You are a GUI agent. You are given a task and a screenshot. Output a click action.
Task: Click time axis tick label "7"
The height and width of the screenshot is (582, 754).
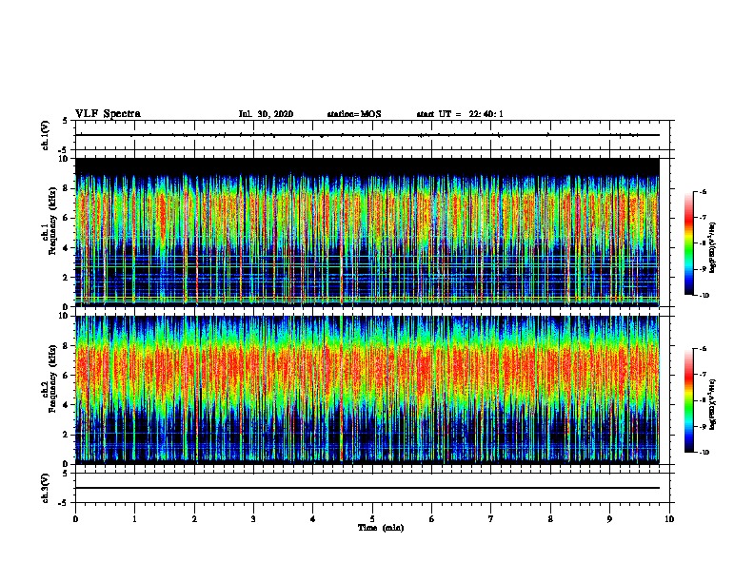[491, 518]
